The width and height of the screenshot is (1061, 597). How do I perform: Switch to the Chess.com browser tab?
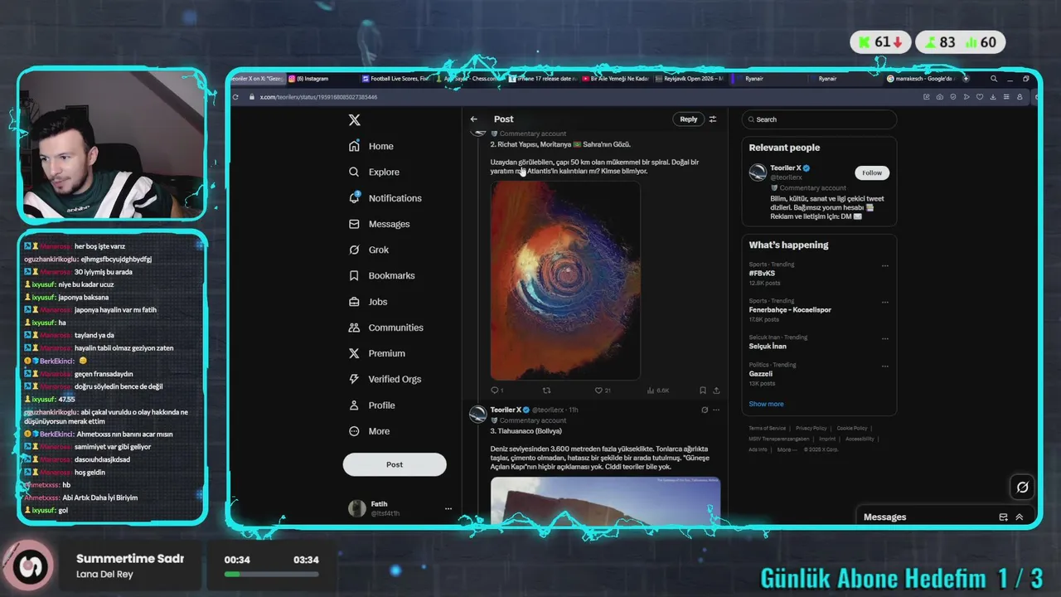click(469, 79)
